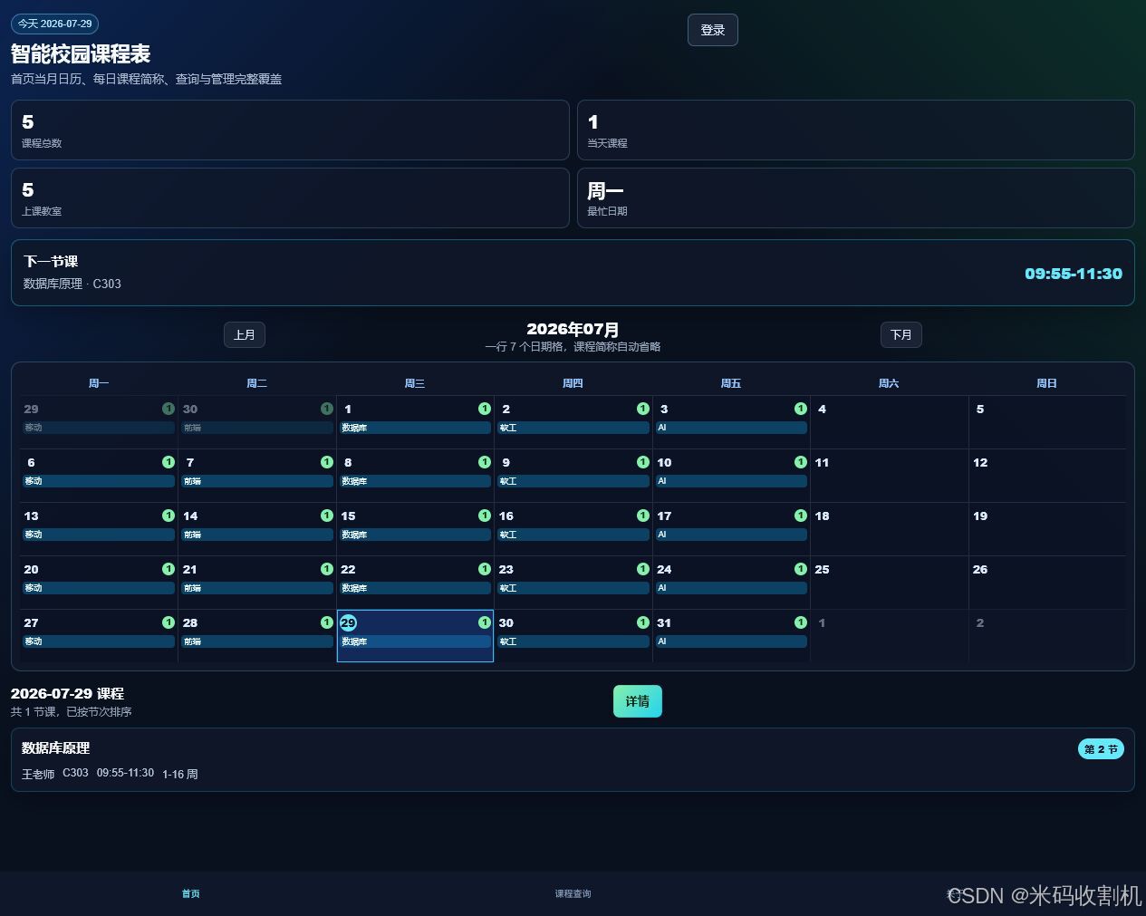
Task: Click the 软工 chip on day 23
Action: click(x=573, y=588)
